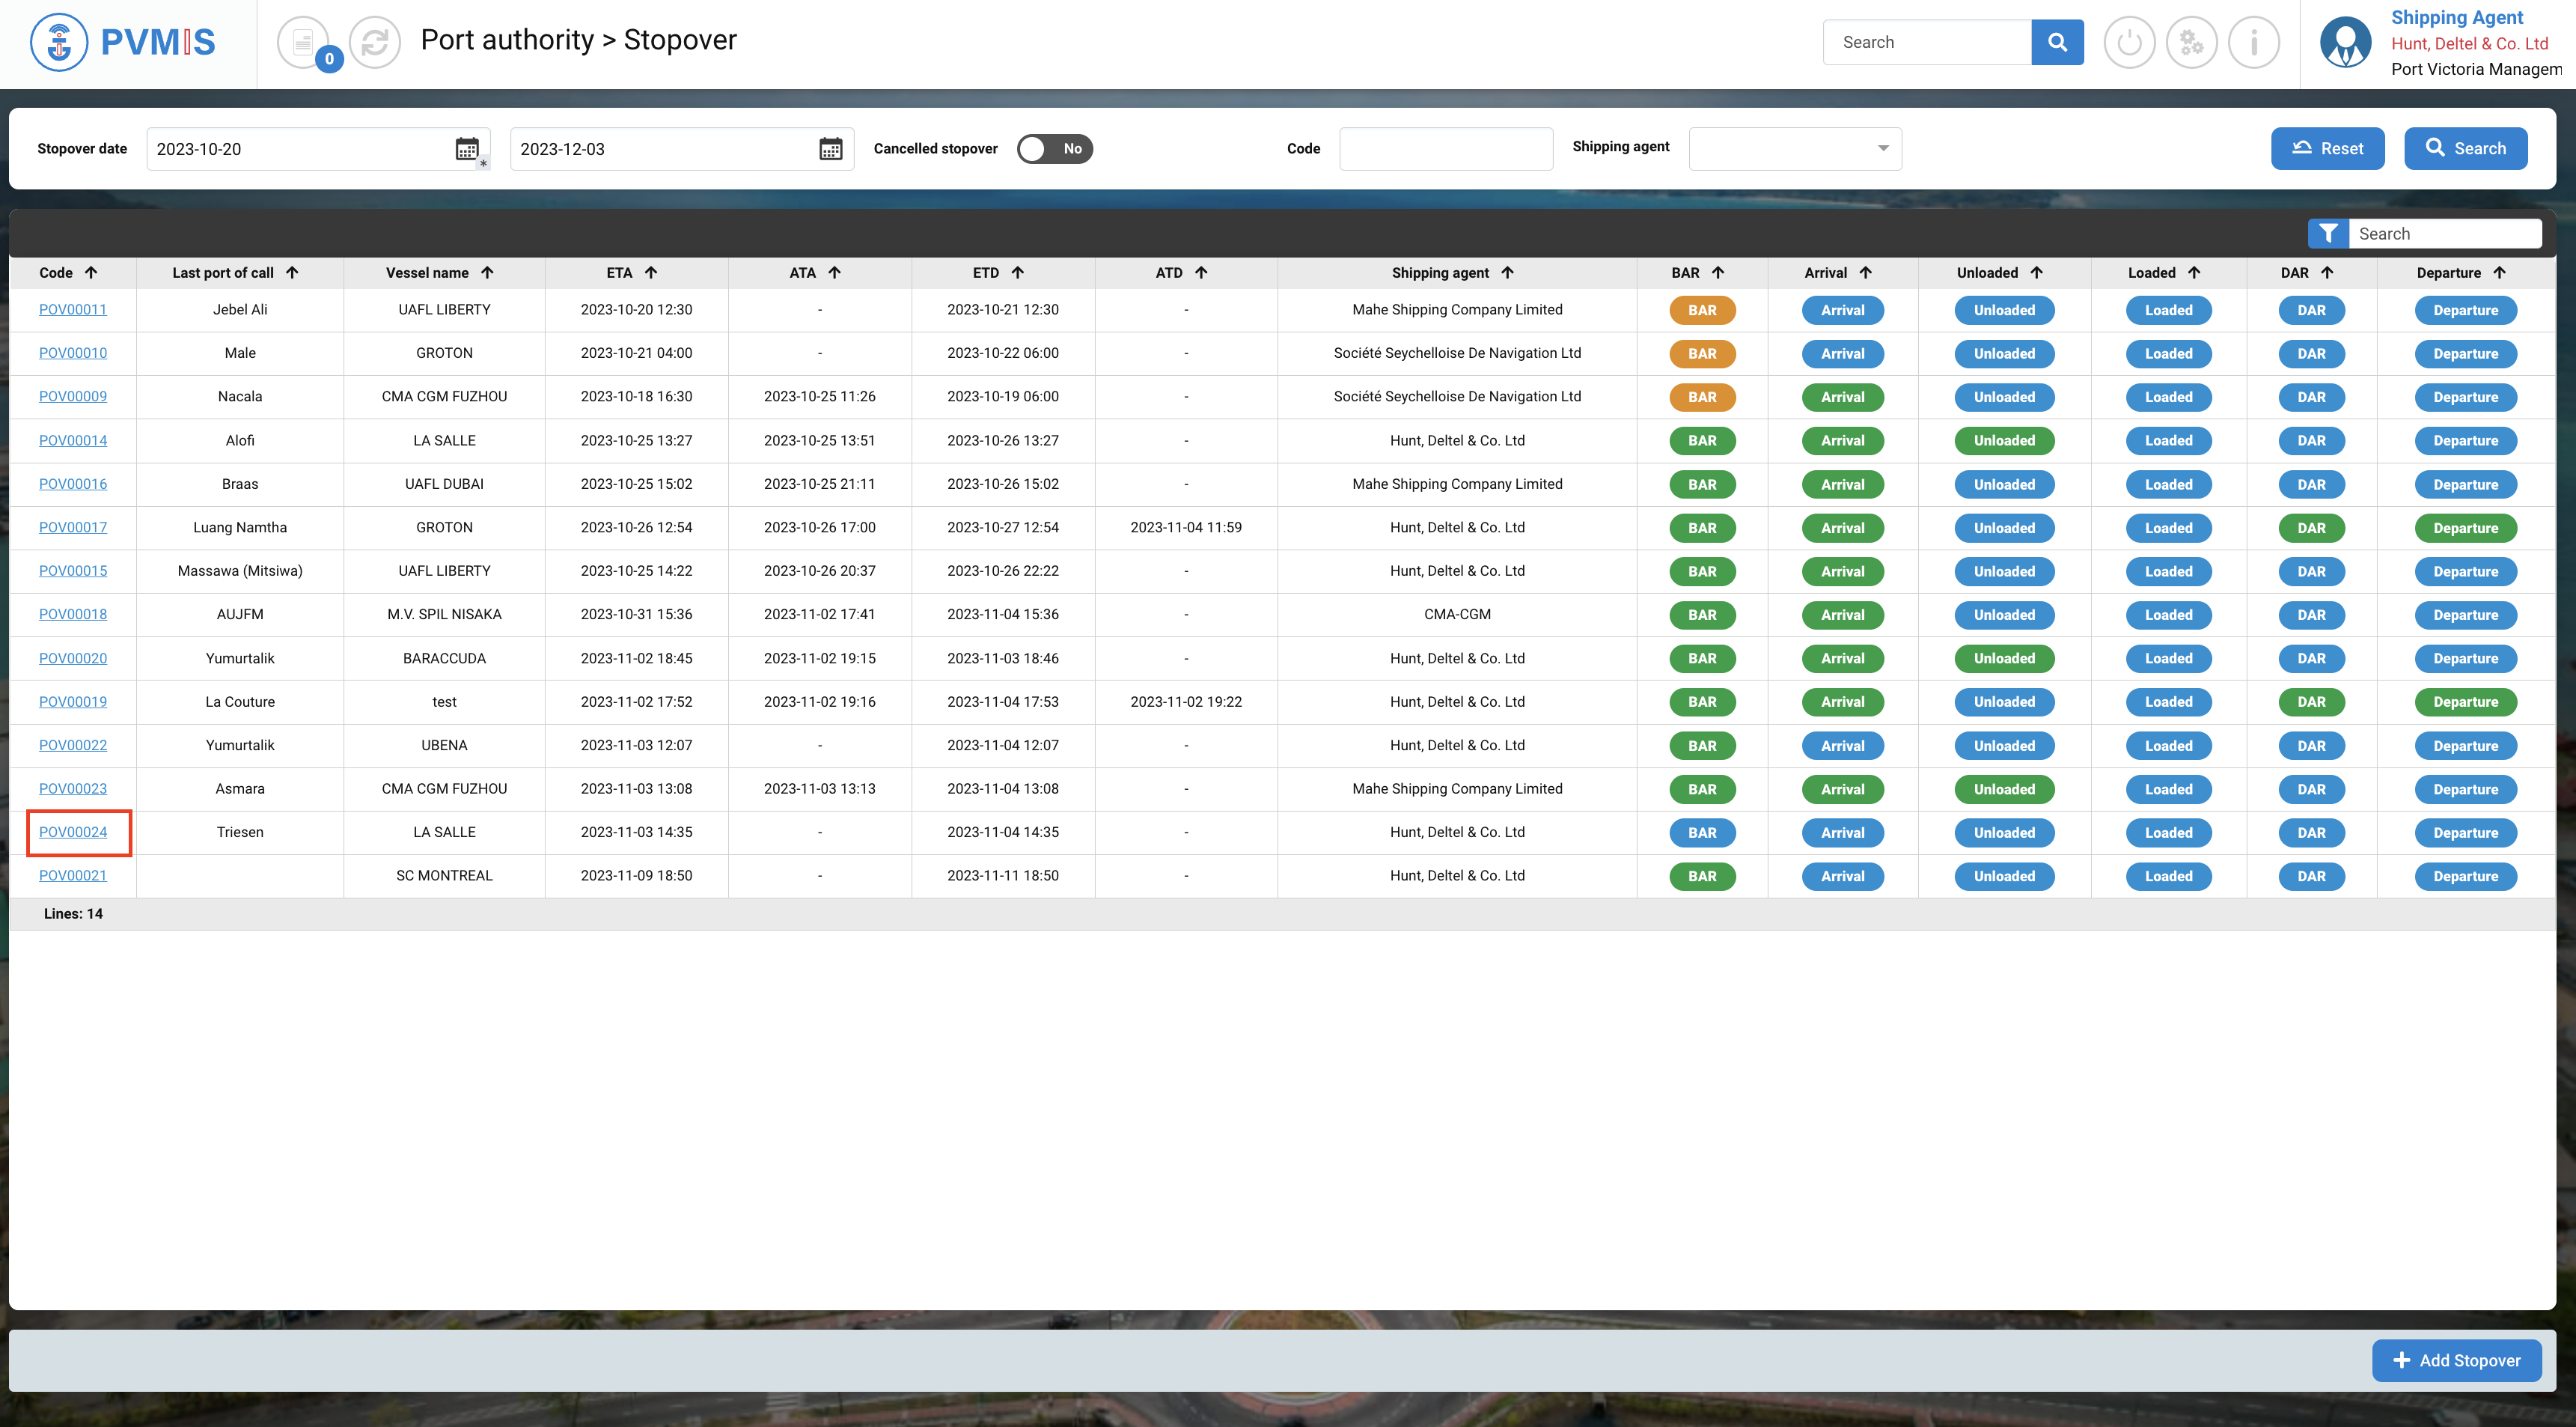Click the Add Stopover button
This screenshot has height=1427, width=2576.
pyautogui.click(x=2456, y=1360)
